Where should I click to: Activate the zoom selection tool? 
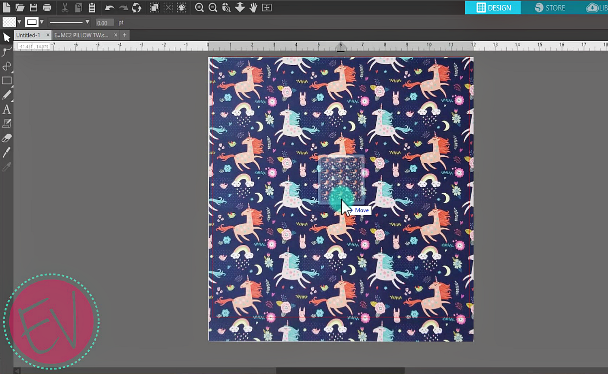pos(226,7)
